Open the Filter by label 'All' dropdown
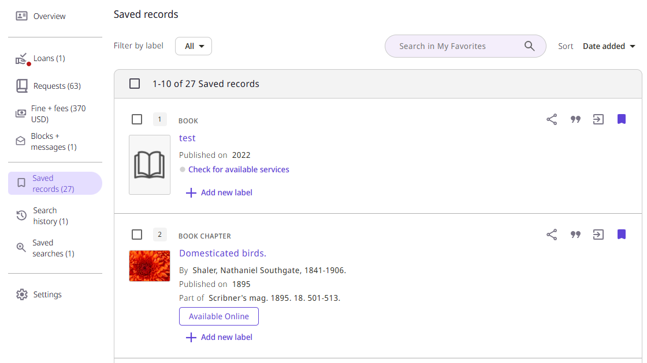This screenshot has width=647, height=363. coord(194,46)
